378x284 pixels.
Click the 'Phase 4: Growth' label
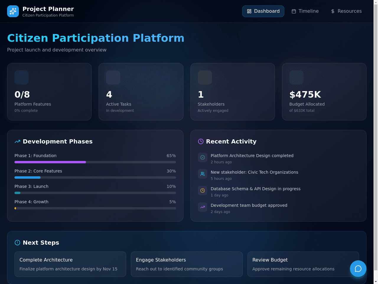pos(31,202)
